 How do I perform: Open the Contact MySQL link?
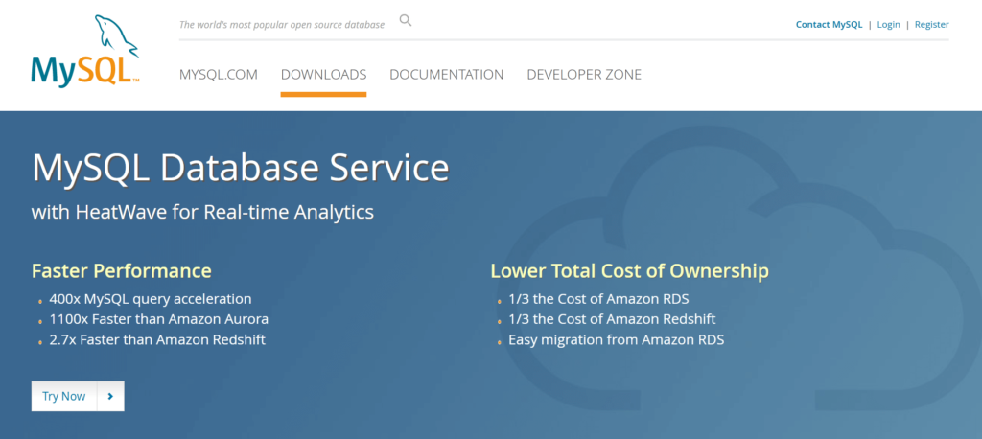tap(829, 24)
